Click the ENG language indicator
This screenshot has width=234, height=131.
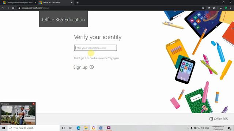pyautogui.click(x=207, y=128)
